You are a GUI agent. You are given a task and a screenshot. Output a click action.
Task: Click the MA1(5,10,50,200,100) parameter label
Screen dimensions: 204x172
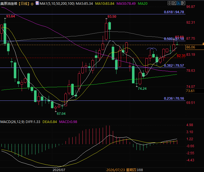(57, 3)
